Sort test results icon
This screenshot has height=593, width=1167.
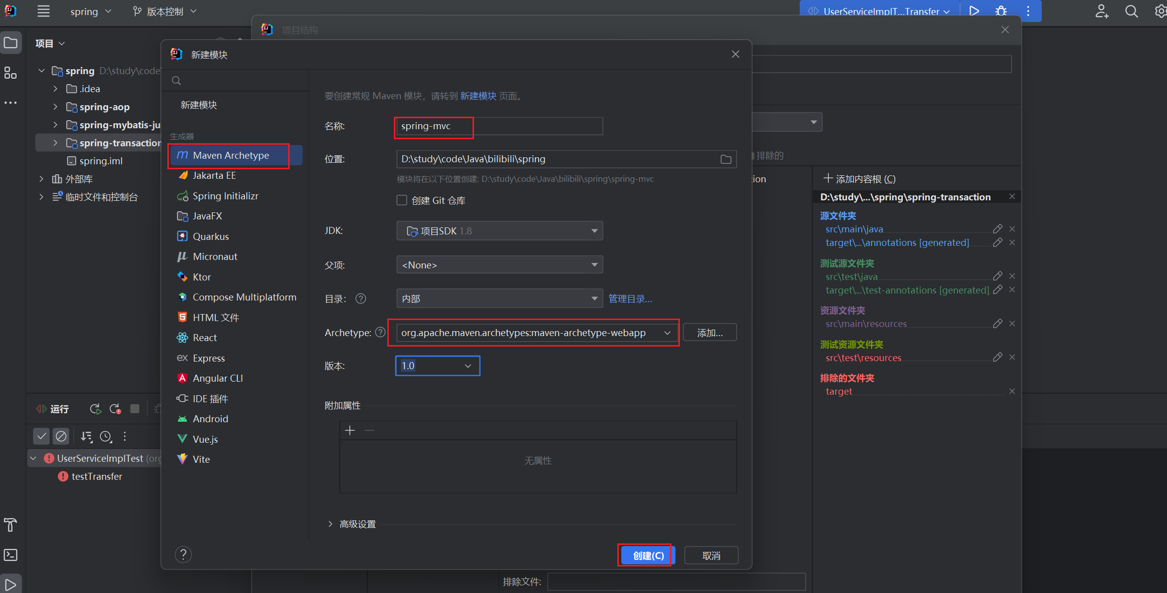(x=86, y=436)
